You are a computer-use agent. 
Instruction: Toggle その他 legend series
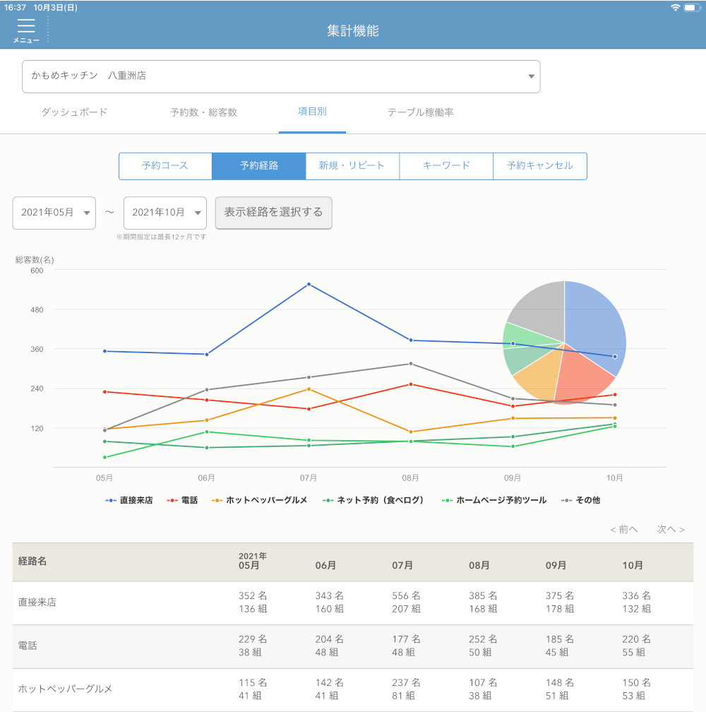click(580, 500)
